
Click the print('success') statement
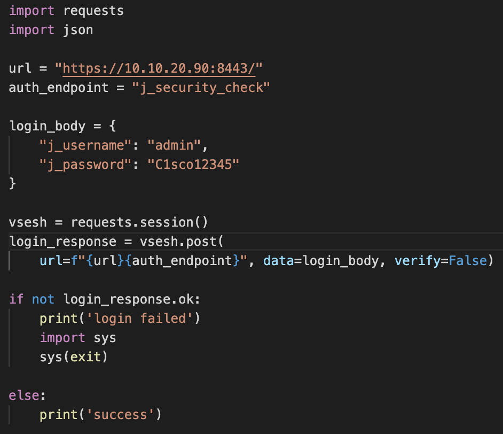click(100, 414)
